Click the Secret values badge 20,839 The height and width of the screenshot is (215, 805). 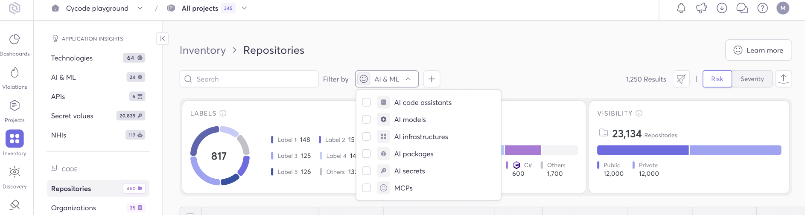131,116
